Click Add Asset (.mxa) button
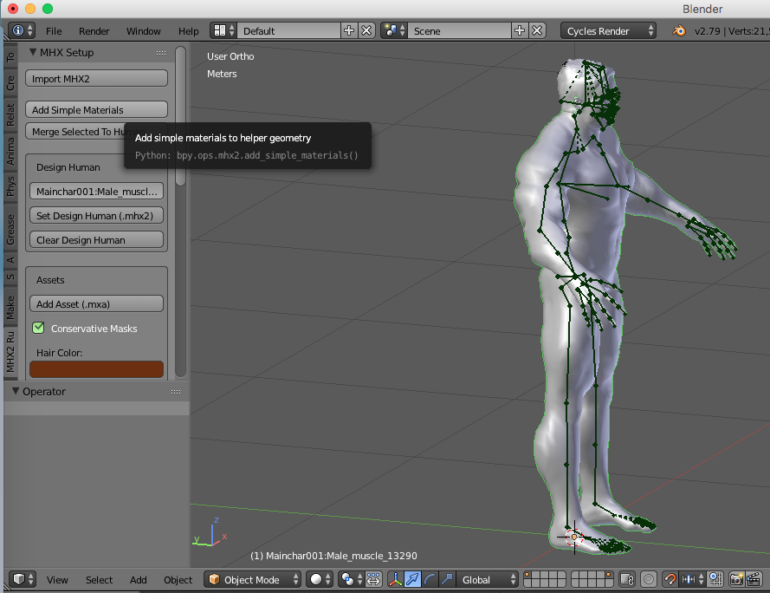The image size is (770, 593). (x=96, y=304)
